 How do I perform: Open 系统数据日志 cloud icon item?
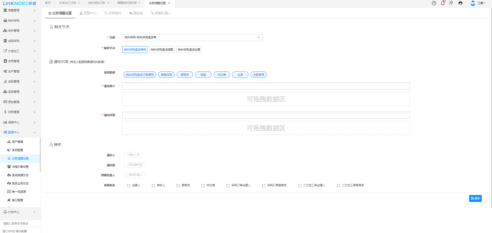[9, 175]
